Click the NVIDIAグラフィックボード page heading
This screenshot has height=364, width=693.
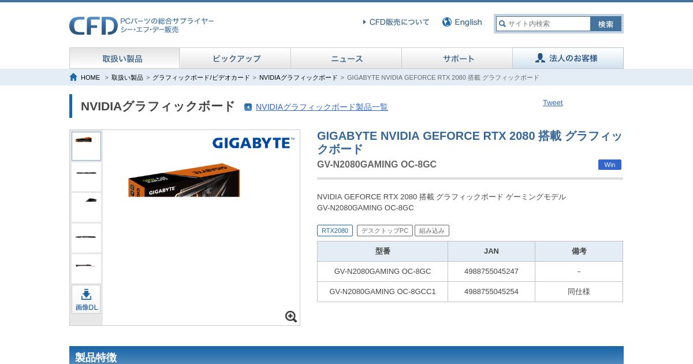[x=158, y=106]
